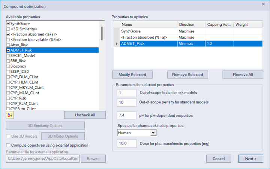Screen dimensions: 270x169
Task: Click Modify Selected button
Action: pos(132,75)
